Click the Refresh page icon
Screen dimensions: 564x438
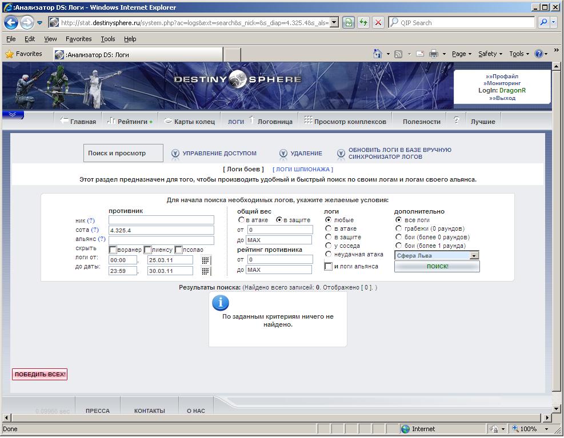point(363,23)
